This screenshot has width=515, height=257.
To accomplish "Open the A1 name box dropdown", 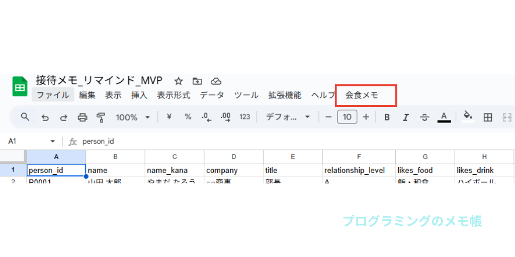I will click(52, 142).
